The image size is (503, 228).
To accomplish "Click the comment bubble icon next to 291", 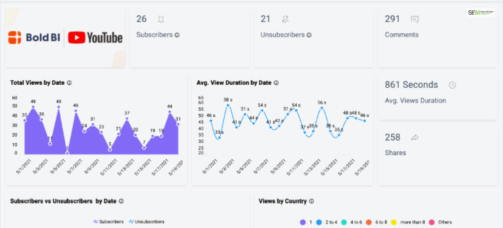I will point(415,20).
